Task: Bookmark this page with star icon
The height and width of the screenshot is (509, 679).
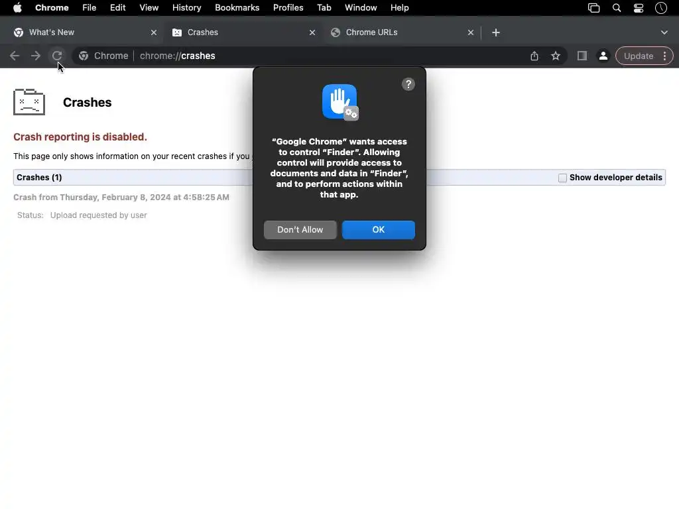Action: tap(556, 56)
